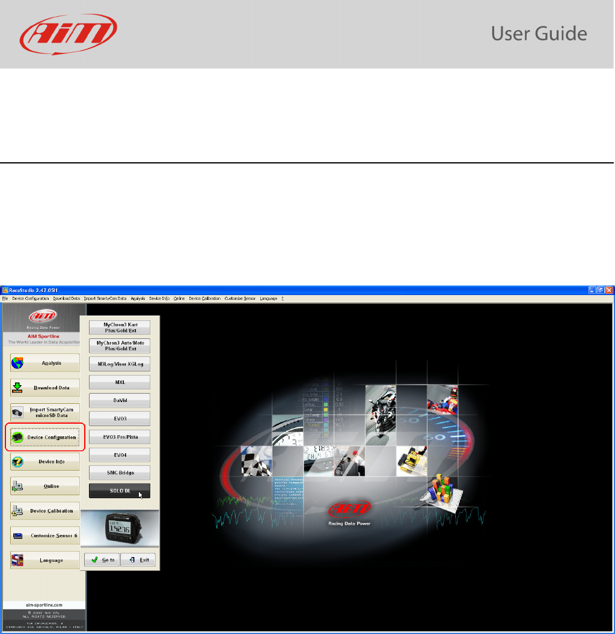Open the aim-sportline.com link
Screen dimensions: 615x634
coord(44,605)
